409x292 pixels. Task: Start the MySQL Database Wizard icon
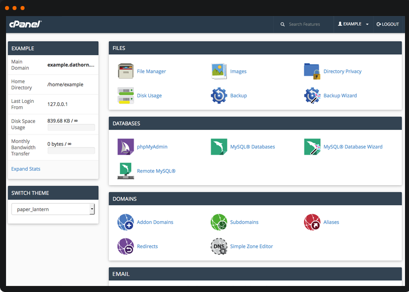(312, 147)
